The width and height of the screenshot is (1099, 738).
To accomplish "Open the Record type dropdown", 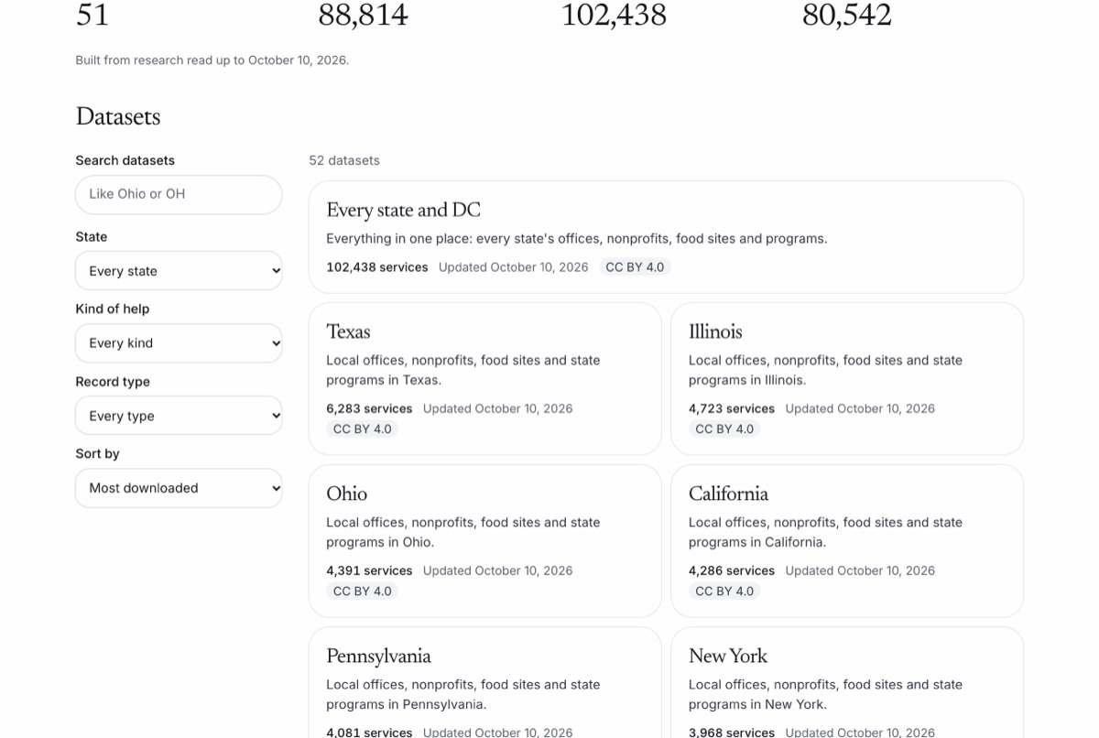I will pyautogui.click(x=179, y=416).
